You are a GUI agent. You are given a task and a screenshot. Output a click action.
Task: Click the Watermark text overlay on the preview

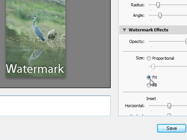[35, 69]
